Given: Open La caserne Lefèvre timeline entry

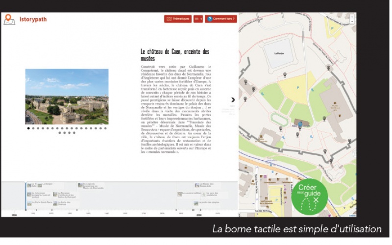Looking at the screenshot, I should click(189, 194).
